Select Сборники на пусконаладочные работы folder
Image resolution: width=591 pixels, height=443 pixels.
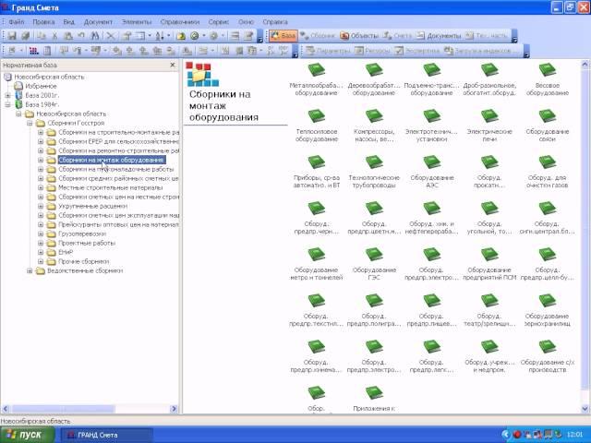[x=116, y=169]
